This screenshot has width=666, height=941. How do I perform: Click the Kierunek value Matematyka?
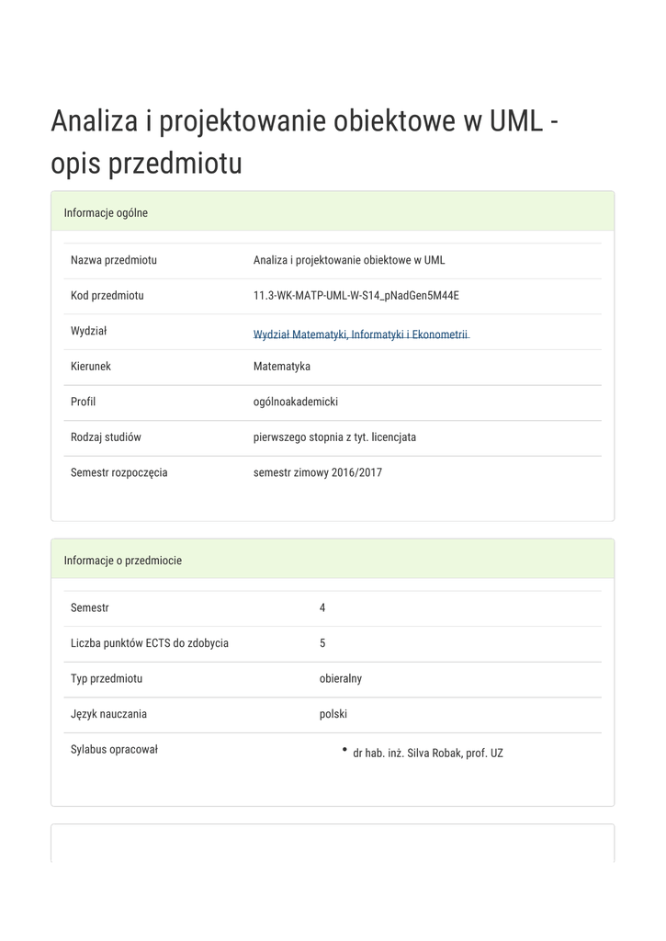click(x=282, y=367)
